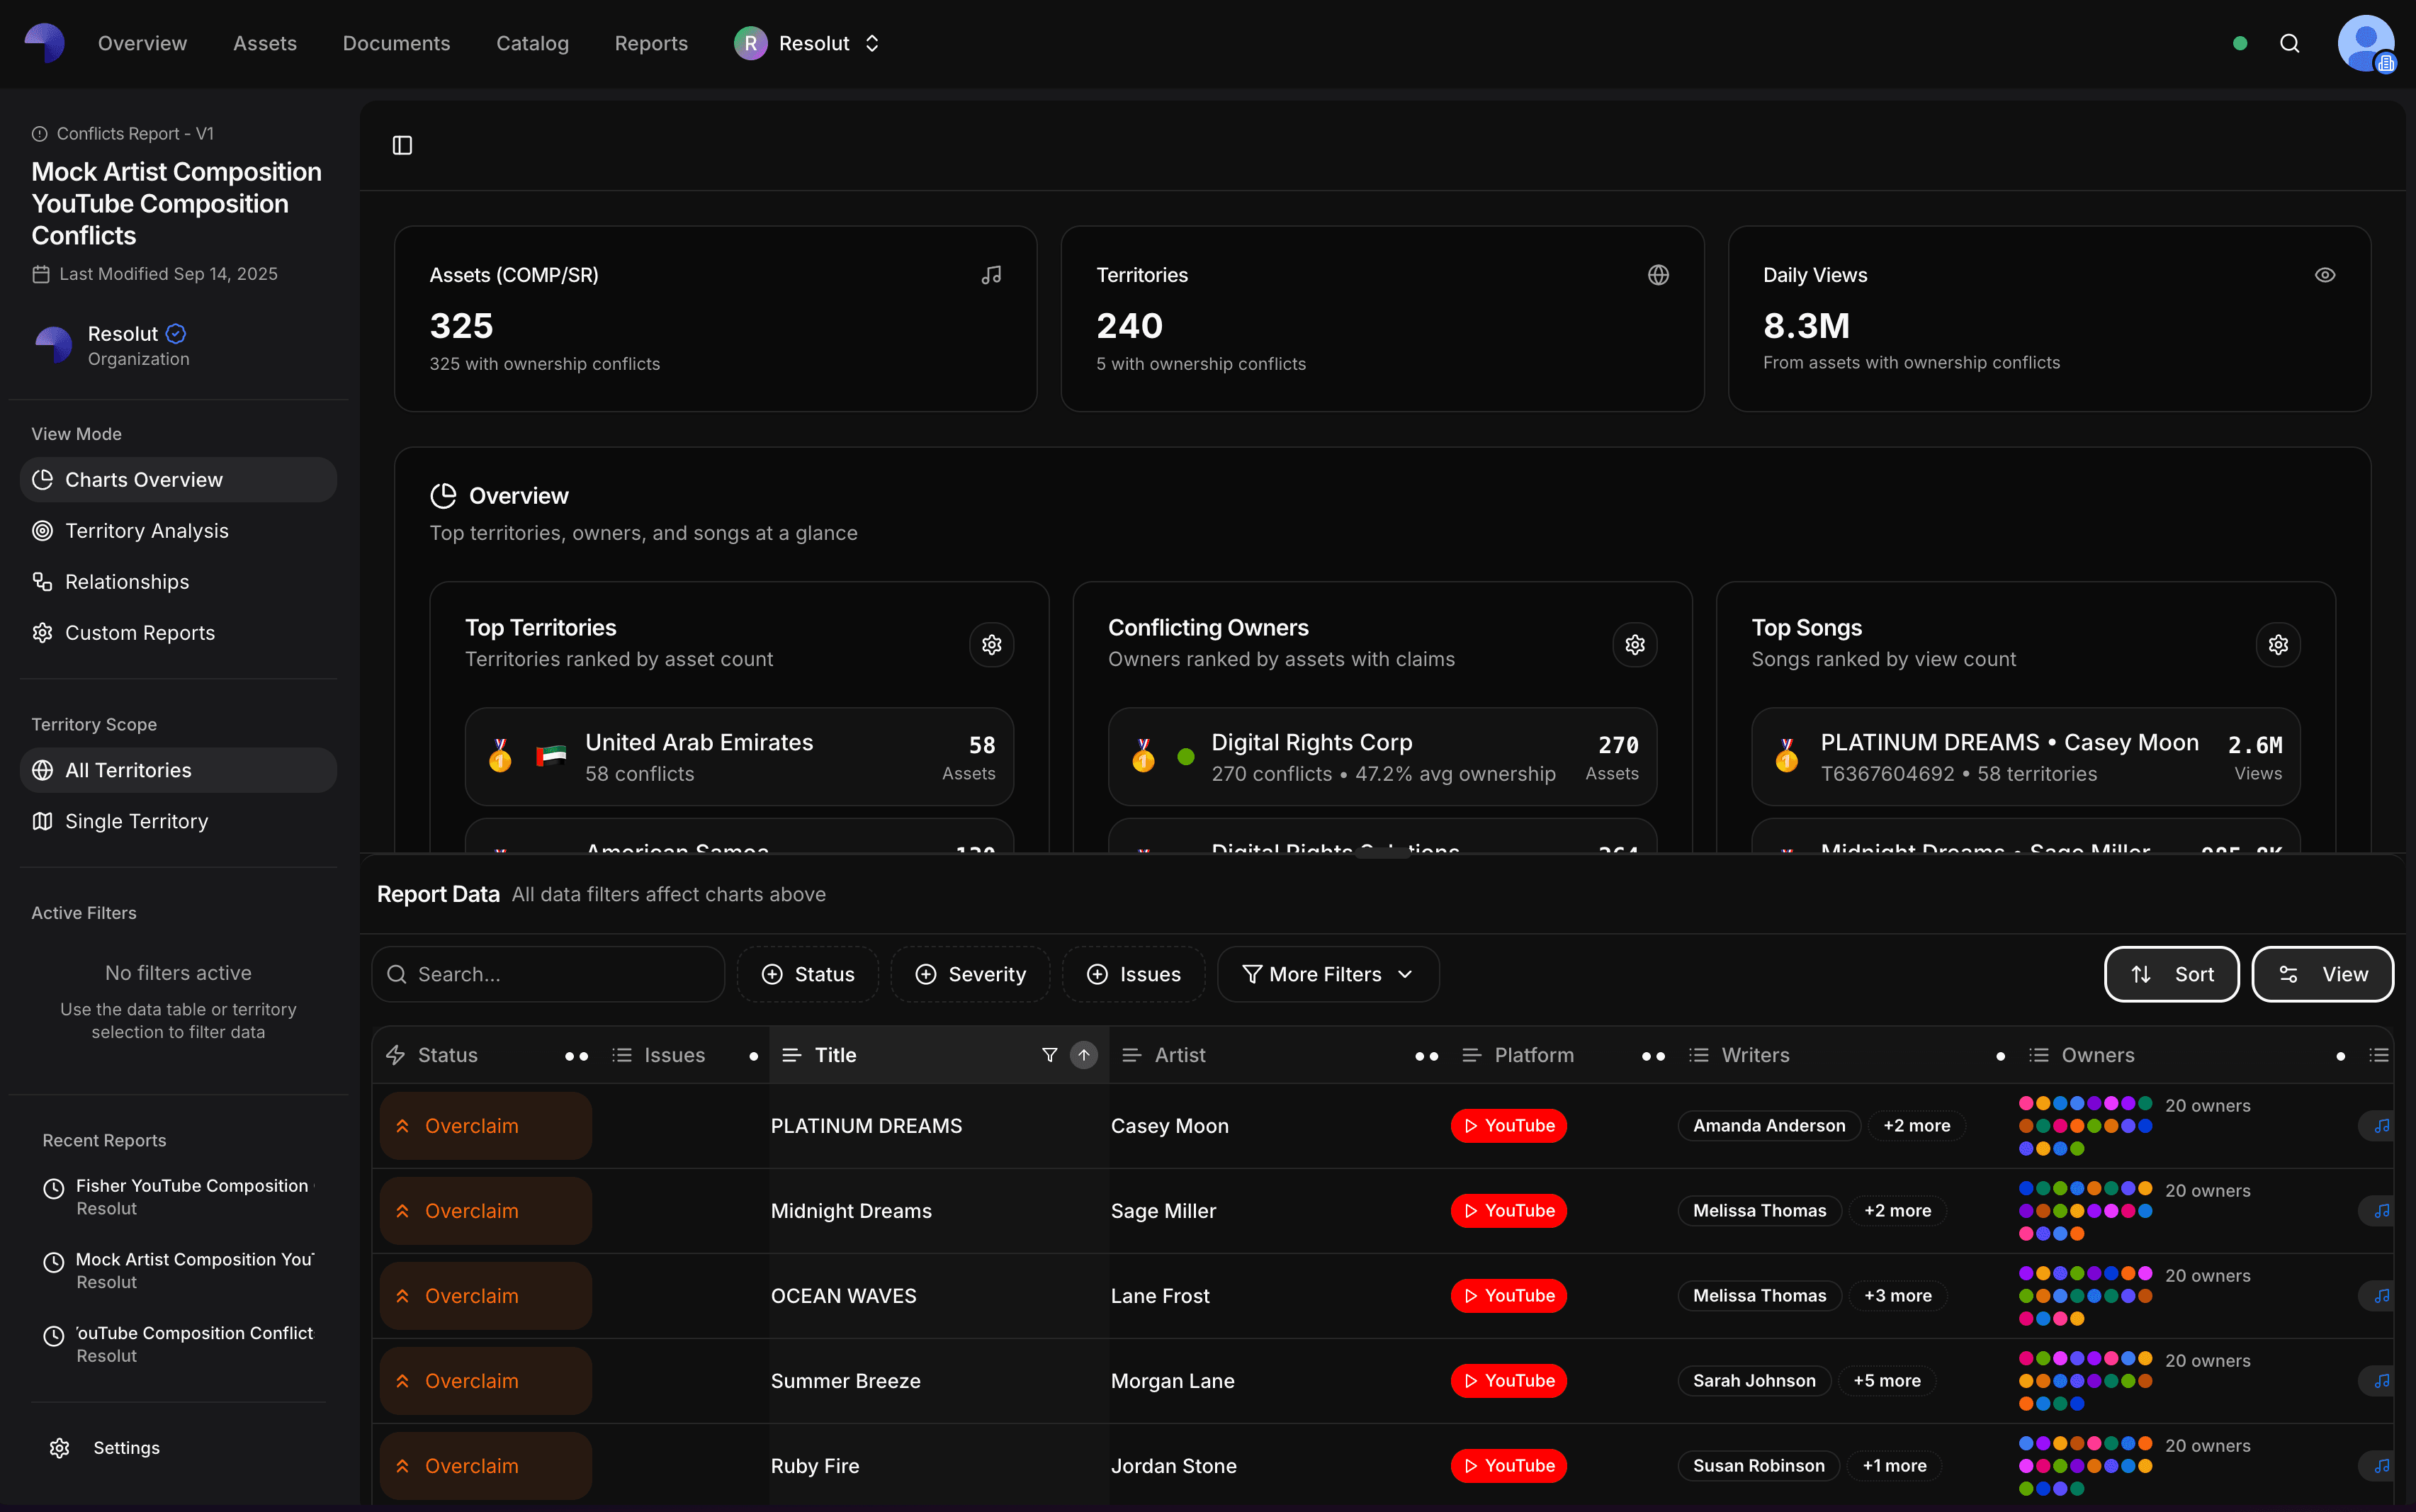Switch Territory Scope to Single Territory
2416x1512 pixels.
click(136, 820)
